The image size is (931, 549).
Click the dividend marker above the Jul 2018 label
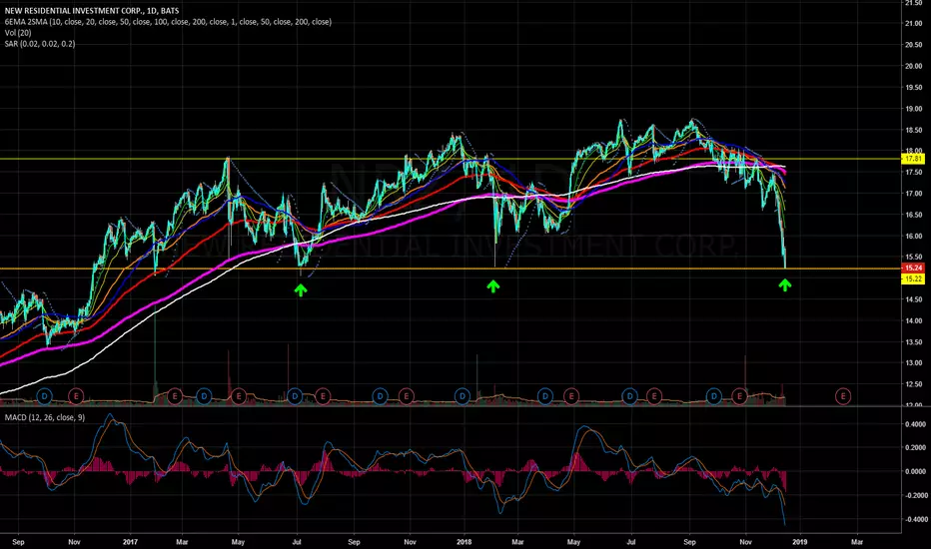(x=630, y=395)
